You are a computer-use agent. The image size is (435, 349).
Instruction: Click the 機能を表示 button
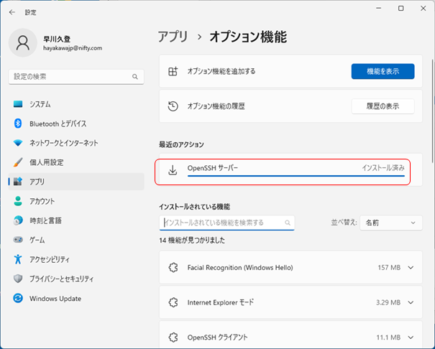tap(383, 71)
